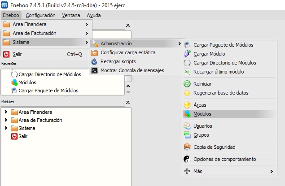Click Salir label in Módulos tree
This screenshot has width=285, height=186.
pyautogui.click(x=23, y=136)
